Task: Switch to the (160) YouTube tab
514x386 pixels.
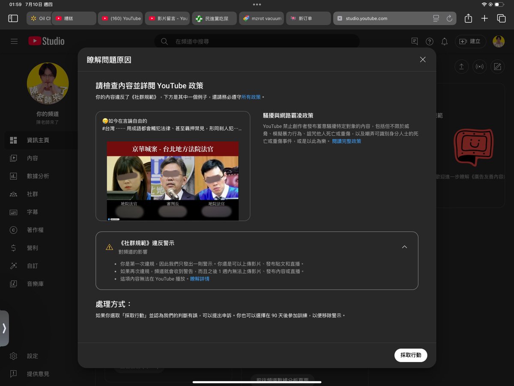Action: tap(121, 18)
